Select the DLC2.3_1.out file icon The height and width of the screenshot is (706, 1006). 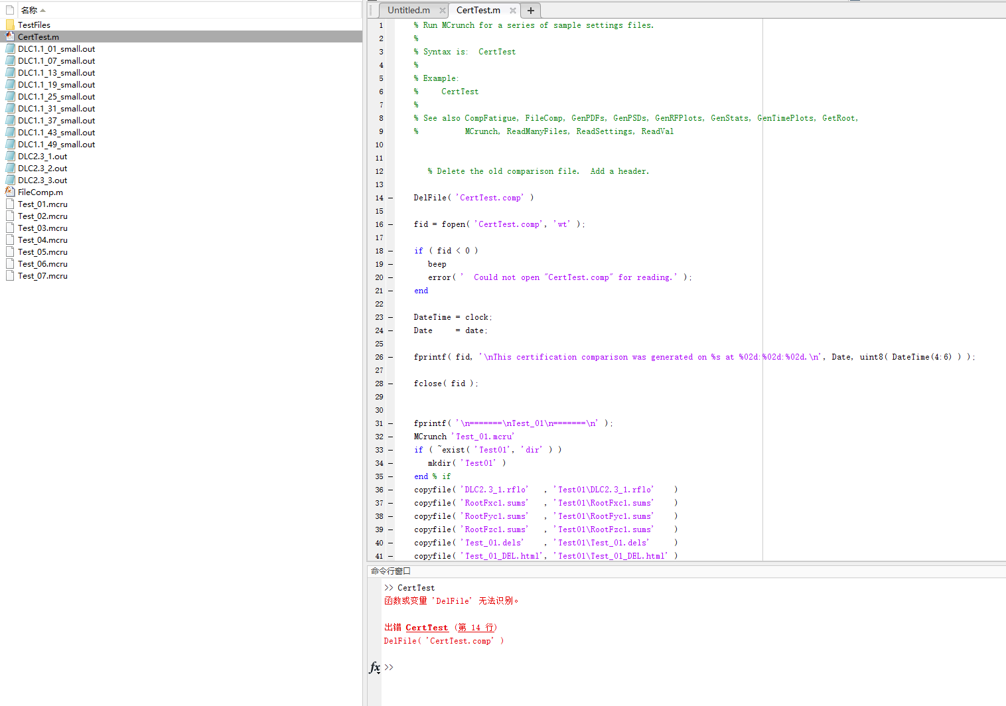point(10,156)
